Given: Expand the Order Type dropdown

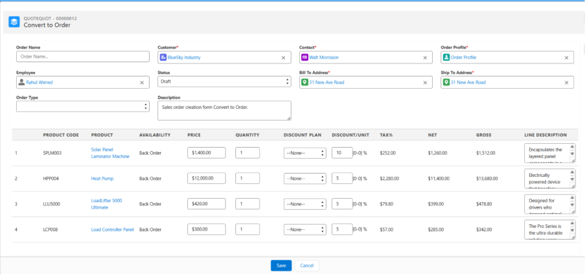Looking at the screenshot, I should click(82, 106).
